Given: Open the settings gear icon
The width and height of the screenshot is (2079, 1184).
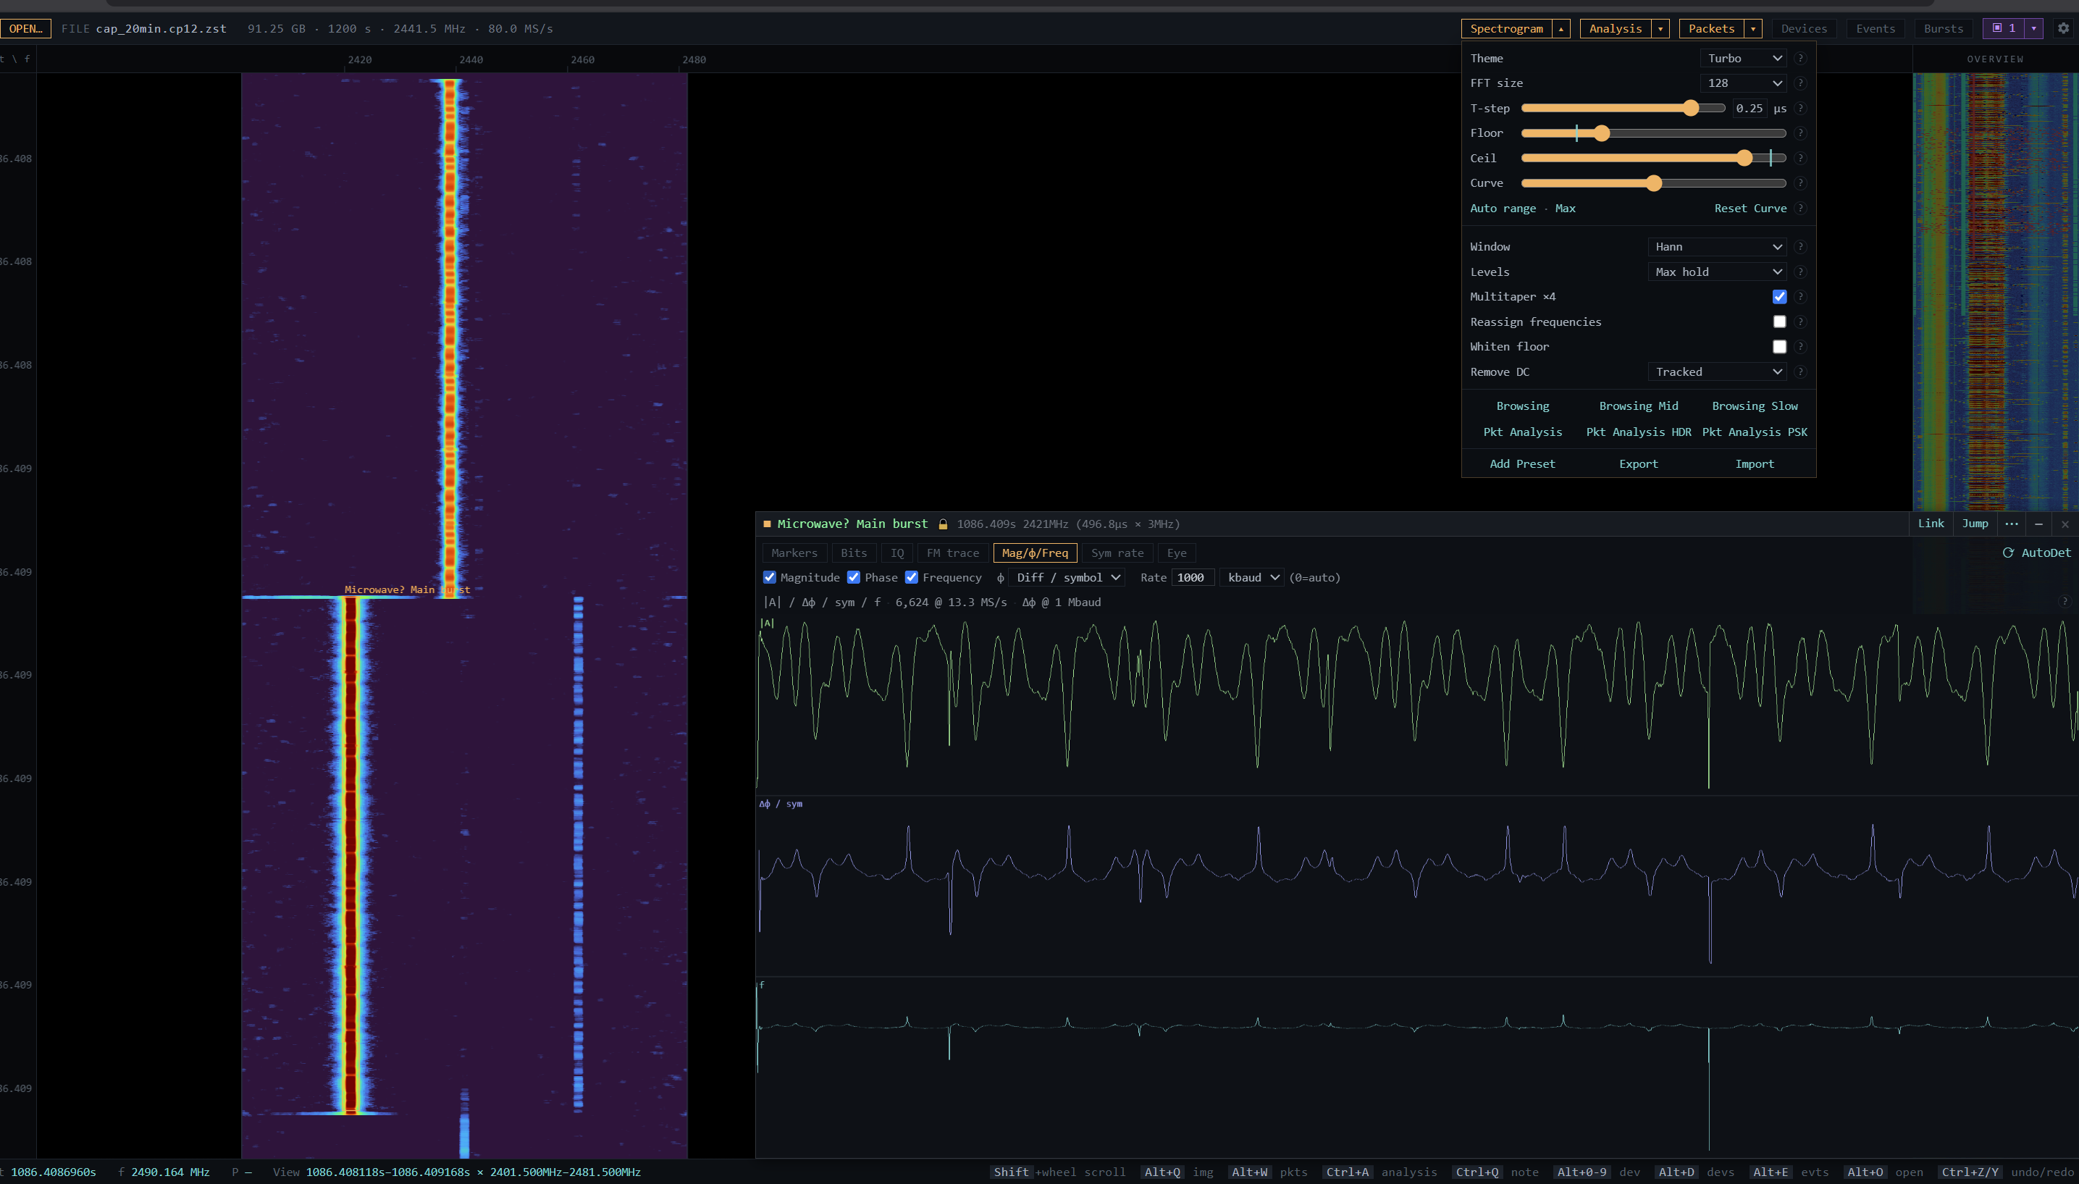Looking at the screenshot, I should click(2063, 28).
